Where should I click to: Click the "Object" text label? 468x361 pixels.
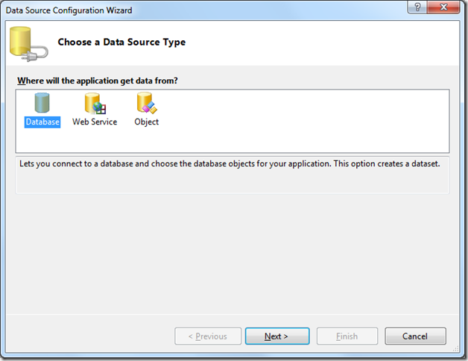click(x=146, y=122)
